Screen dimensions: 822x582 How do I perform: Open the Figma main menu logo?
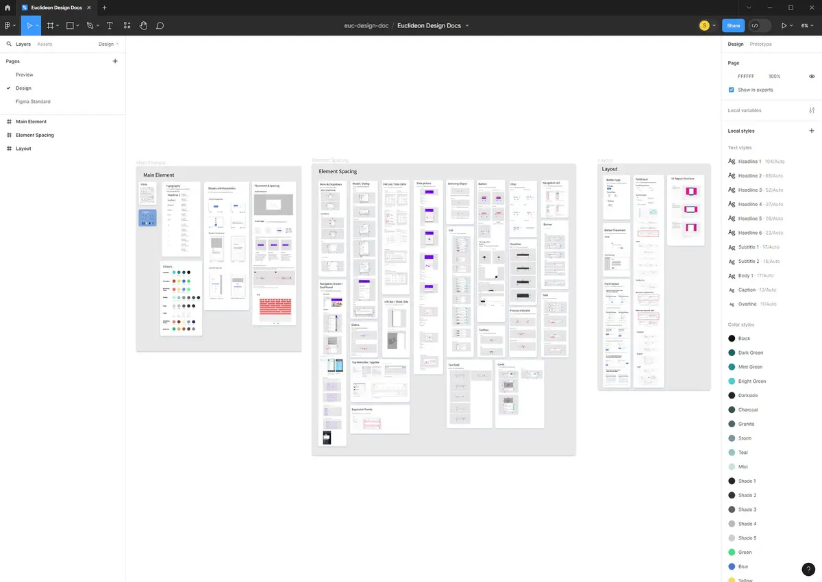(x=8, y=25)
